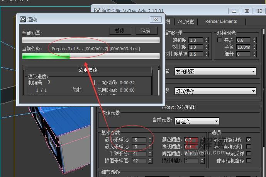Click the 颜色阈值 field 0.3

point(191,140)
